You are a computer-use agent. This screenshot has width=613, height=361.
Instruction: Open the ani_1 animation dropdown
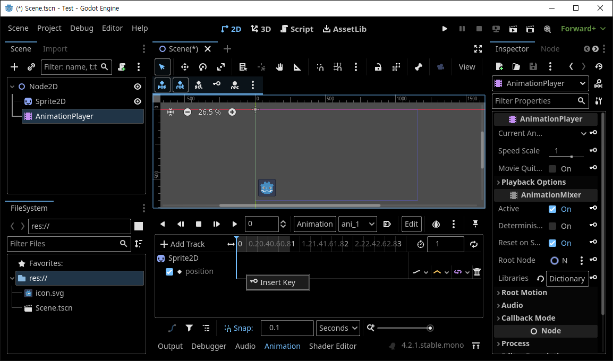357,224
